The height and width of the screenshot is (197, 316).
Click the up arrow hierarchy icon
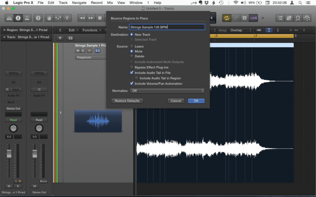tap(60, 30)
